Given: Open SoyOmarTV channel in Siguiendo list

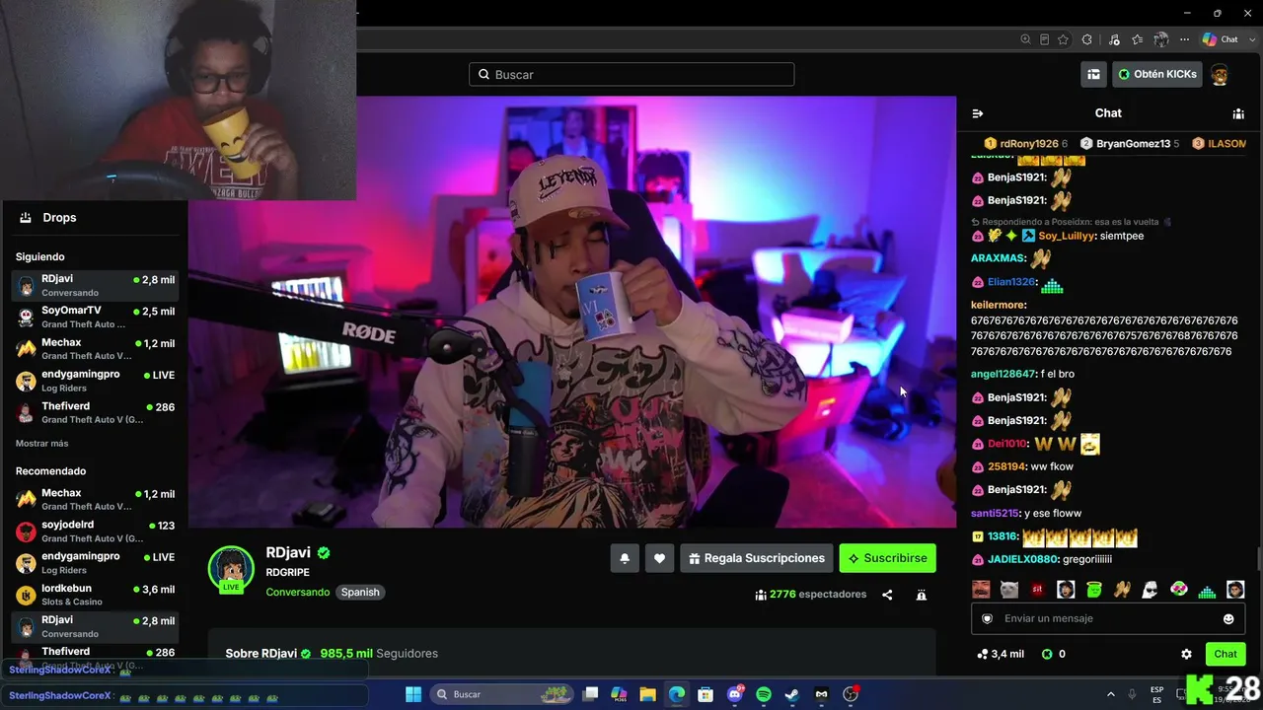Looking at the screenshot, I should point(94,317).
